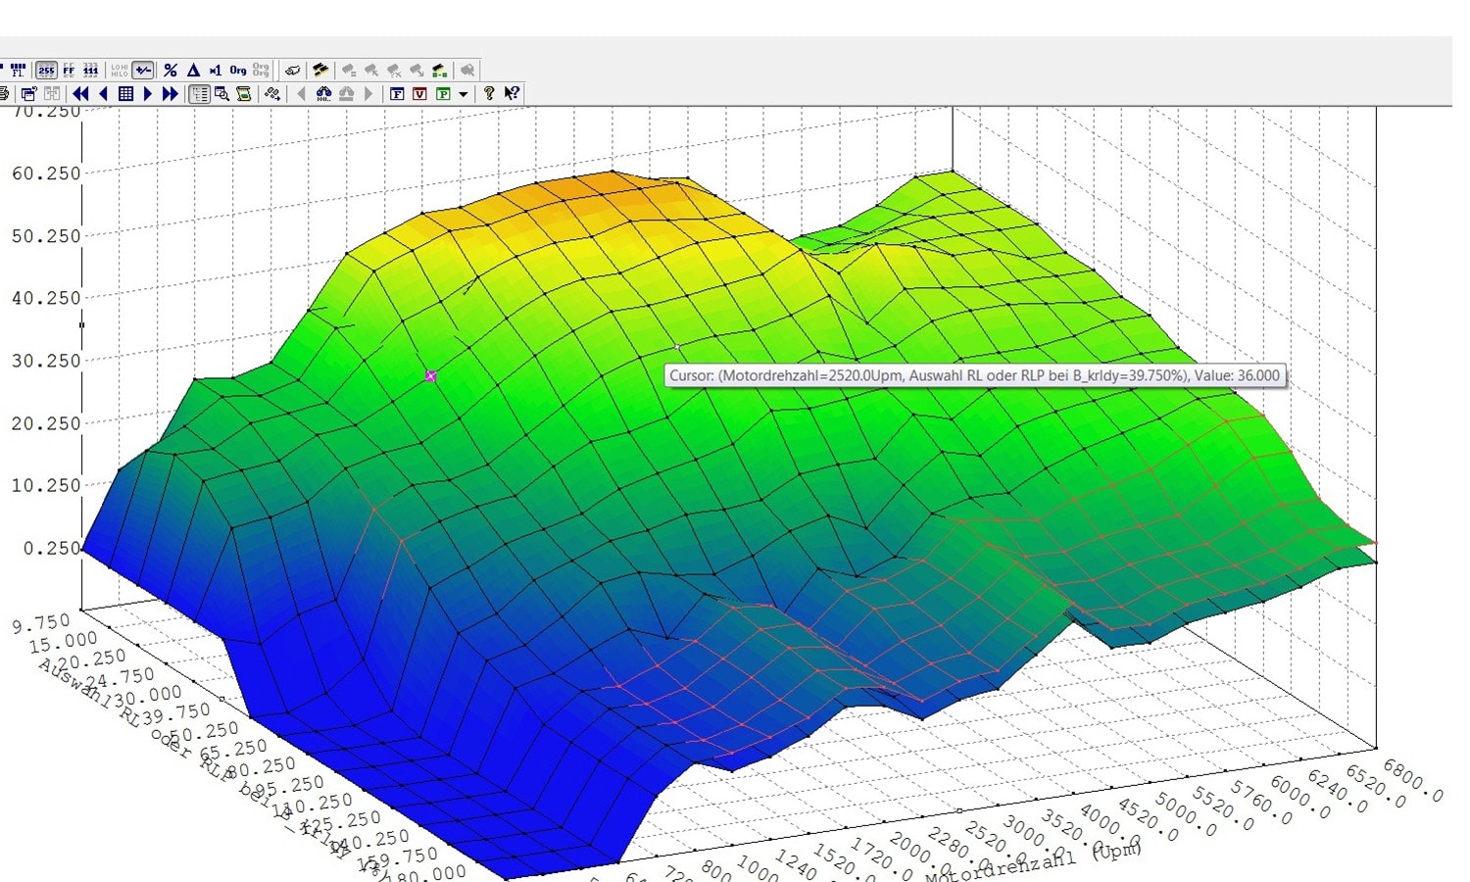Activate the context help arrow cursor
This screenshot has height=882, width=1470.
(x=512, y=94)
